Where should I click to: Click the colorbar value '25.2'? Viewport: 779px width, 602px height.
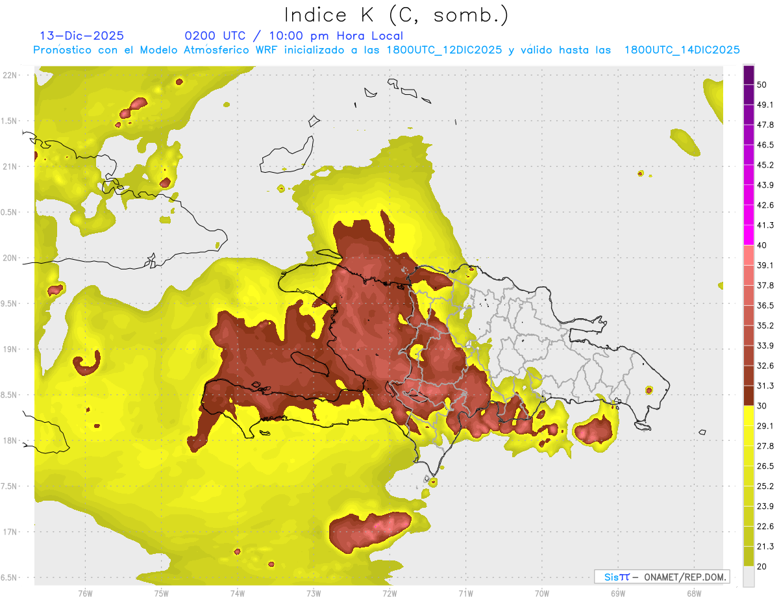coord(765,486)
